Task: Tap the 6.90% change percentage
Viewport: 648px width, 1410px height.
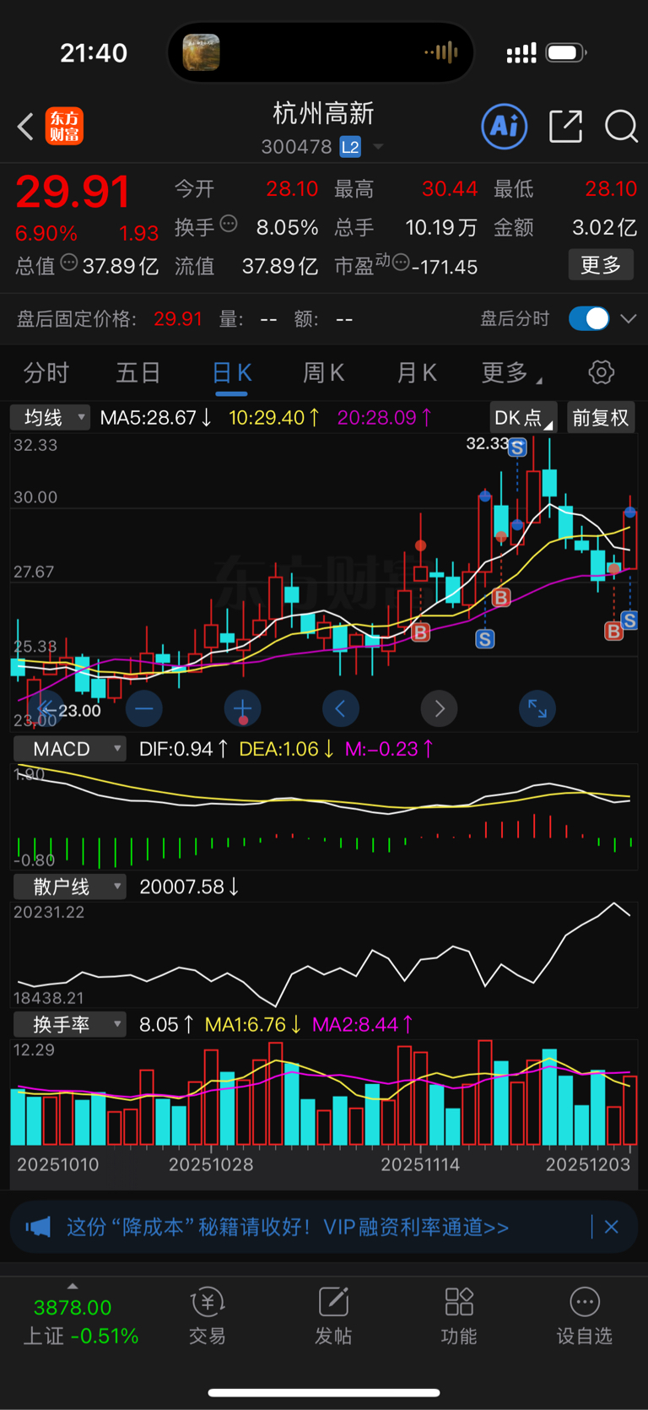Action: 46,233
